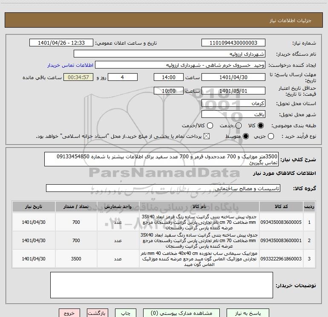
Task: Click the need date 1401/04/30 in row 3
Action: point(34,259)
